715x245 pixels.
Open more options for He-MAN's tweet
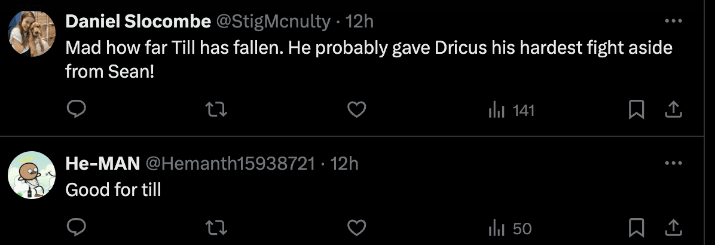coord(673,163)
